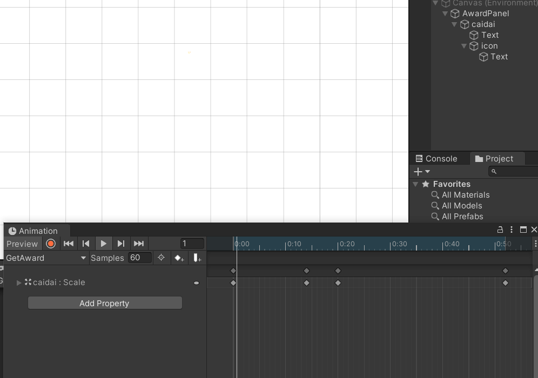Viewport: 538px width, 378px height.
Task: Collapse AwardPanel in hierarchy
Action: point(445,13)
